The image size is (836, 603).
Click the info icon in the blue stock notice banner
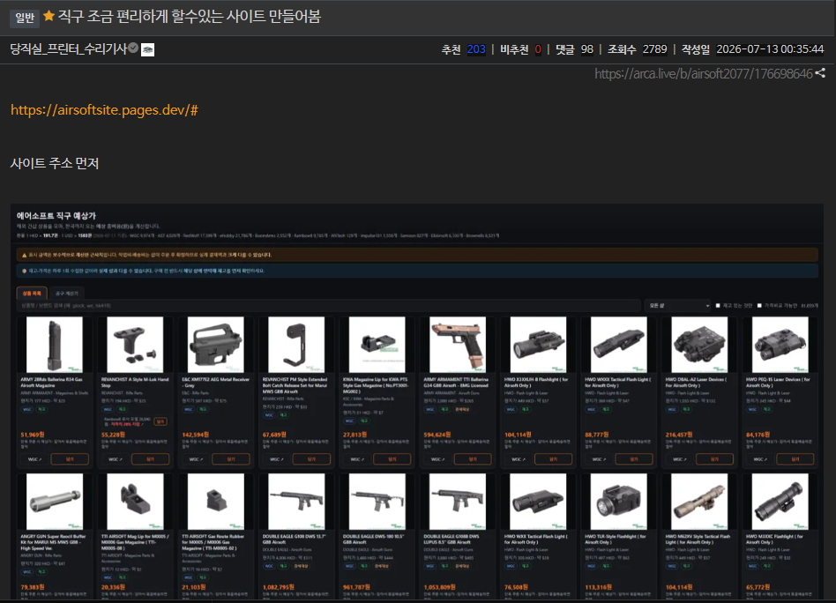coord(24,271)
